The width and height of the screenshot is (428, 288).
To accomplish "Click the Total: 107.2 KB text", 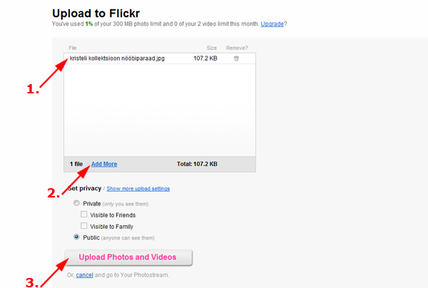I will (197, 164).
